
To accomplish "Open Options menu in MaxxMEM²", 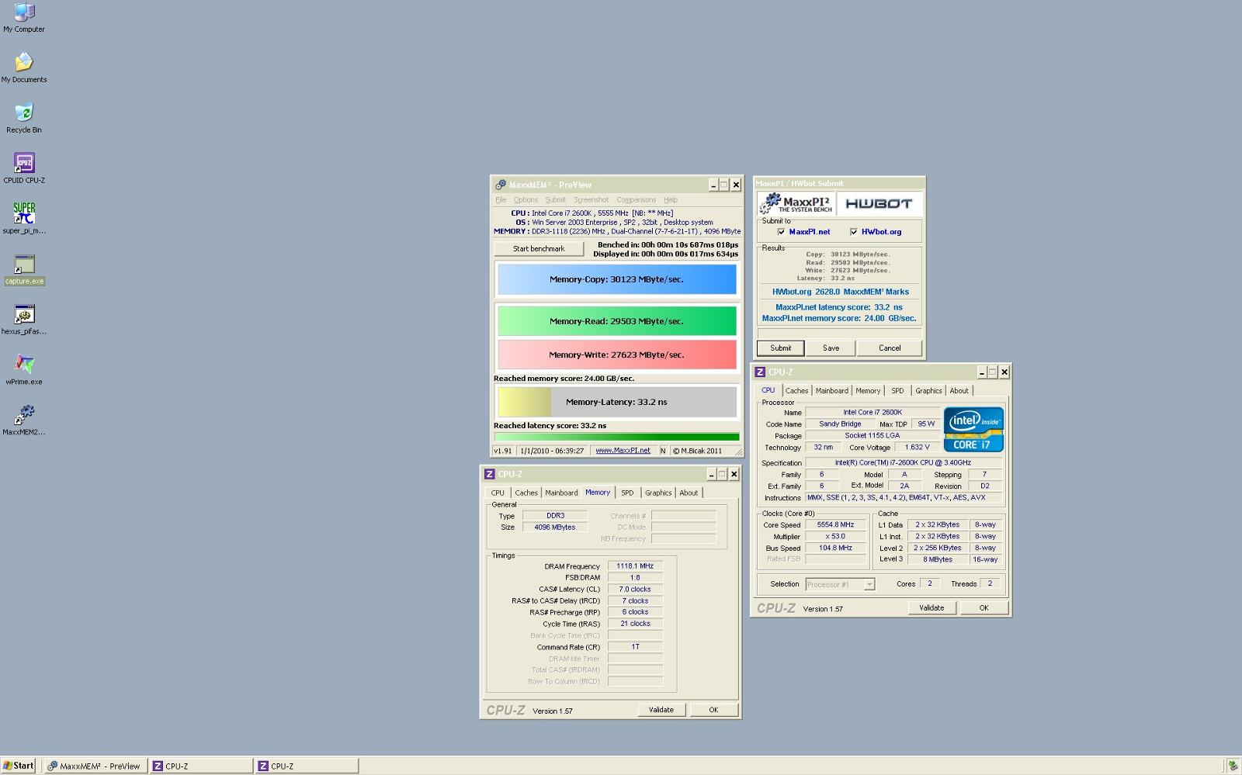I will coord(526,200).
